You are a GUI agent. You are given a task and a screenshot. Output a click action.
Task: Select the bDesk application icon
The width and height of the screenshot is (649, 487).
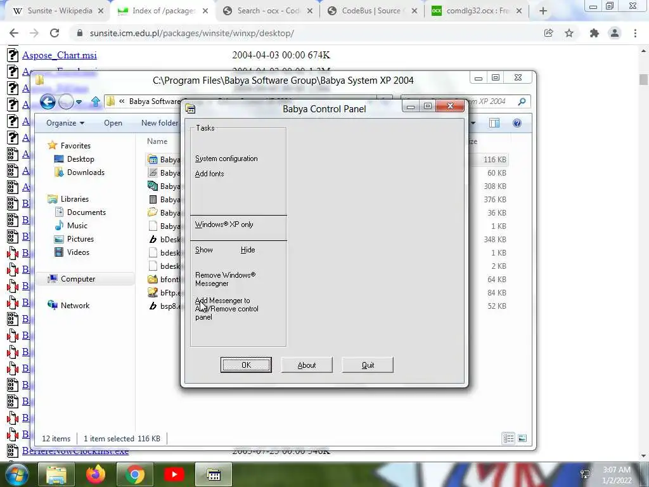coord(153,239)
